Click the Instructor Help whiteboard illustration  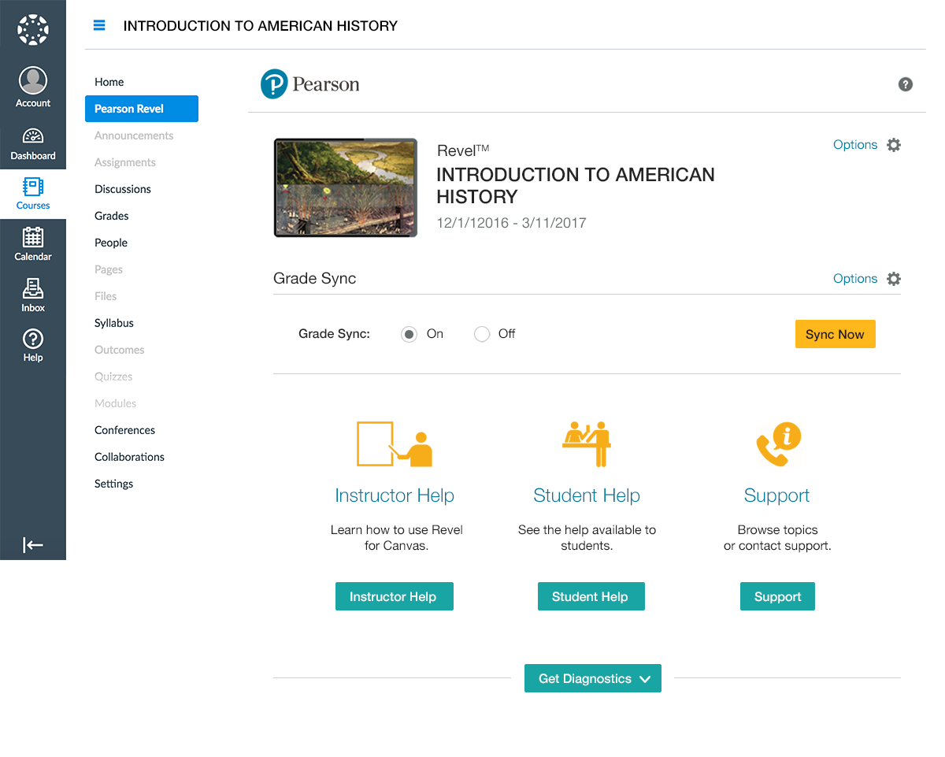point(395,443)
